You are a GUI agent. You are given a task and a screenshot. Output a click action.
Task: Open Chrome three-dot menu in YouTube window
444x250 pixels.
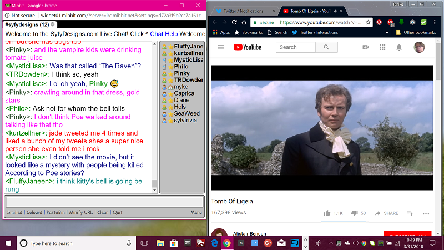pyautogui.click(x=435, y=22)
